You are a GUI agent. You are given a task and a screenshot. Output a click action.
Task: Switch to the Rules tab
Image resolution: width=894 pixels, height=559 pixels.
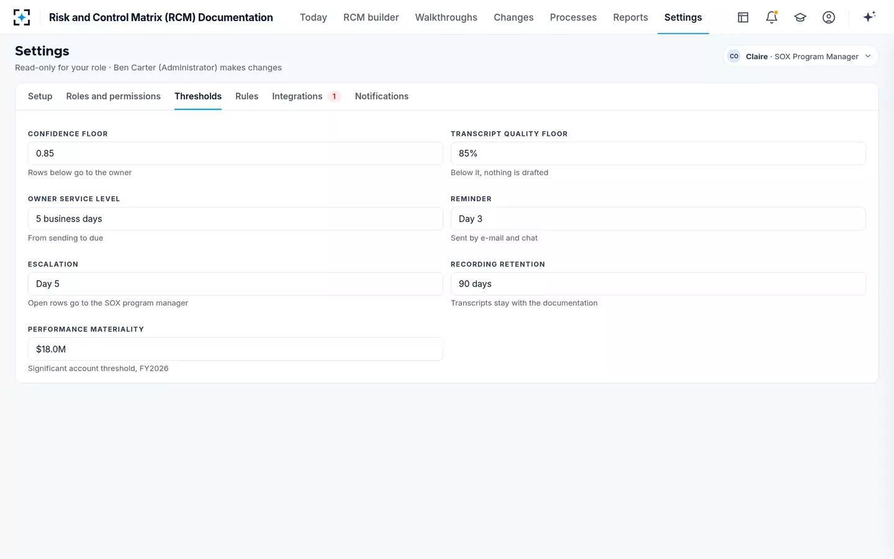[x=246, y=96]
